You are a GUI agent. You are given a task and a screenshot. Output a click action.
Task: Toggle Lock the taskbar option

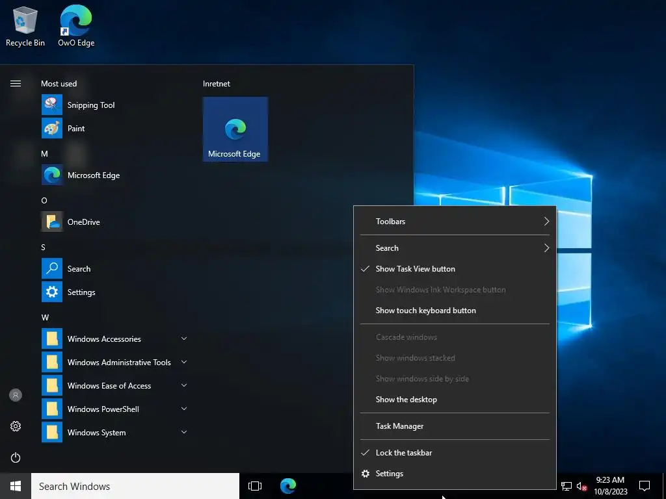click(x=455, y=452)
